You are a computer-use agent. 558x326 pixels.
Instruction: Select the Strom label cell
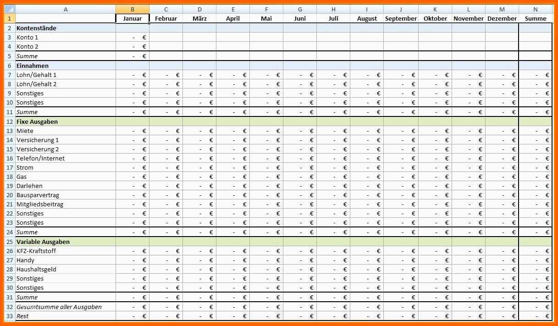pyautogui.click(x=66, y=167)
